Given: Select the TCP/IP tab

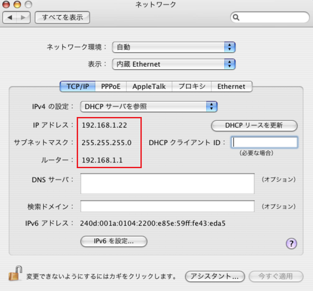Looking at the screenshot, I should tap(77, 86).
